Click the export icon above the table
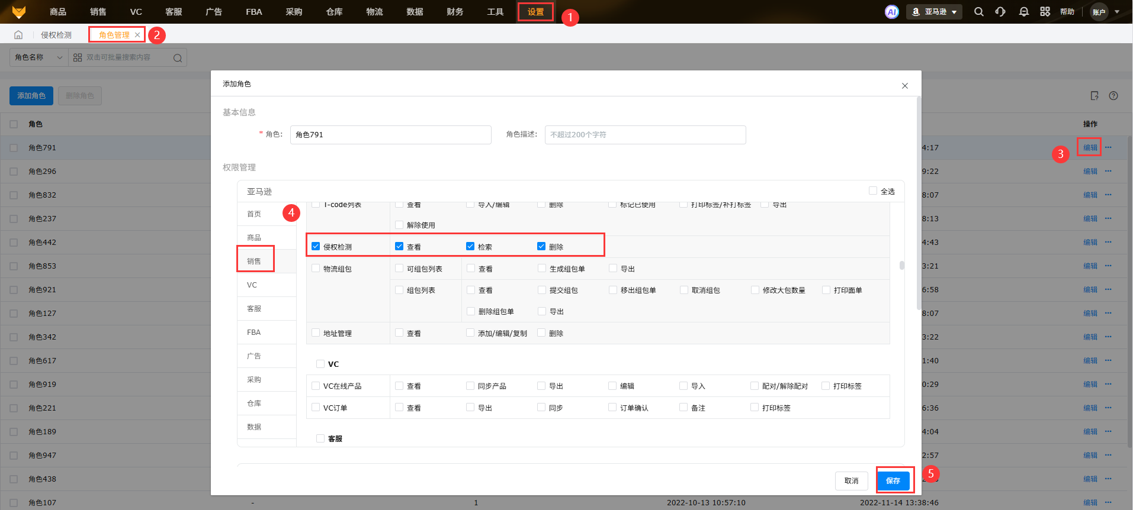The height and width of the screenshot is (510, 1133). (1095, 96)
